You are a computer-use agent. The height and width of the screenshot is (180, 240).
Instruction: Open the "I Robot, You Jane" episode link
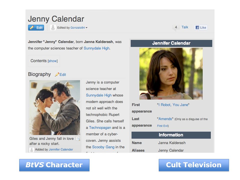(x=173, y=105)
